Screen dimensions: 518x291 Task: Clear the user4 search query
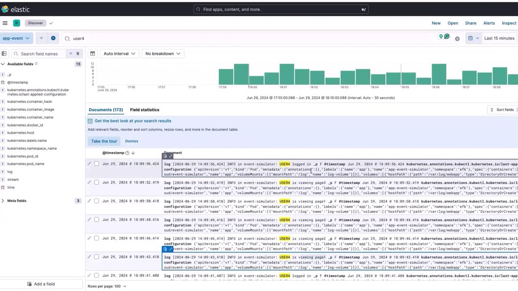point(457,39)
